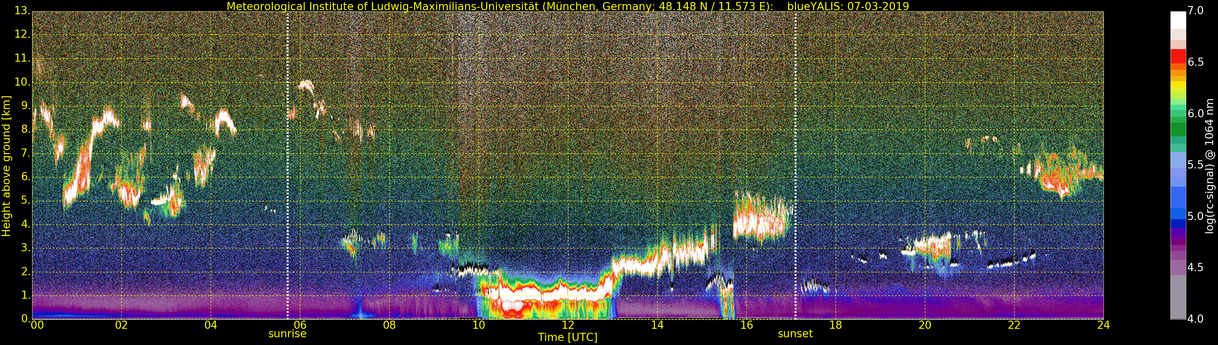The width and height of the screenshot is (1218, 345).
Task: Click the 06 time tick label
Action: point(300,325)
